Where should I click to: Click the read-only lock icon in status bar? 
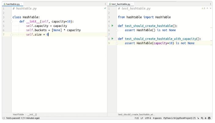click(198, 118)
